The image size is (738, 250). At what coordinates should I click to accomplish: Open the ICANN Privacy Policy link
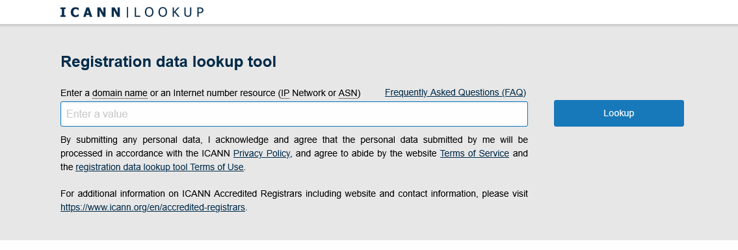click(261, 154)
